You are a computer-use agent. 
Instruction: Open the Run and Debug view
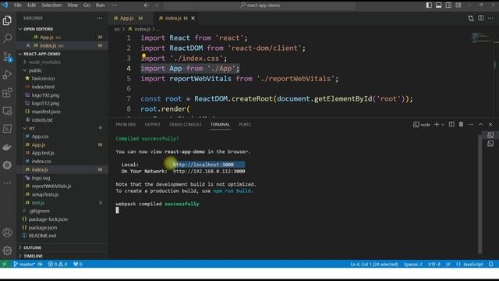pyautogui.click(x=7, y=75)
